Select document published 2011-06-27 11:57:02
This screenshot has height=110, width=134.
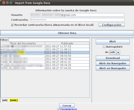tap(45, 46)
